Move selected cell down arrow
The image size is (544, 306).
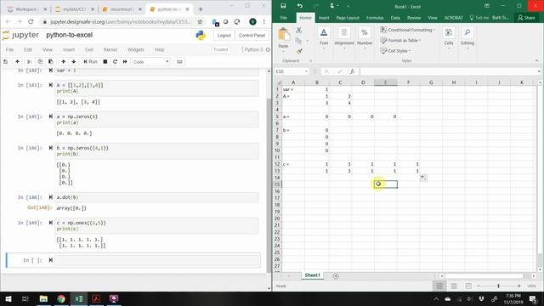[x=74, y=62]
